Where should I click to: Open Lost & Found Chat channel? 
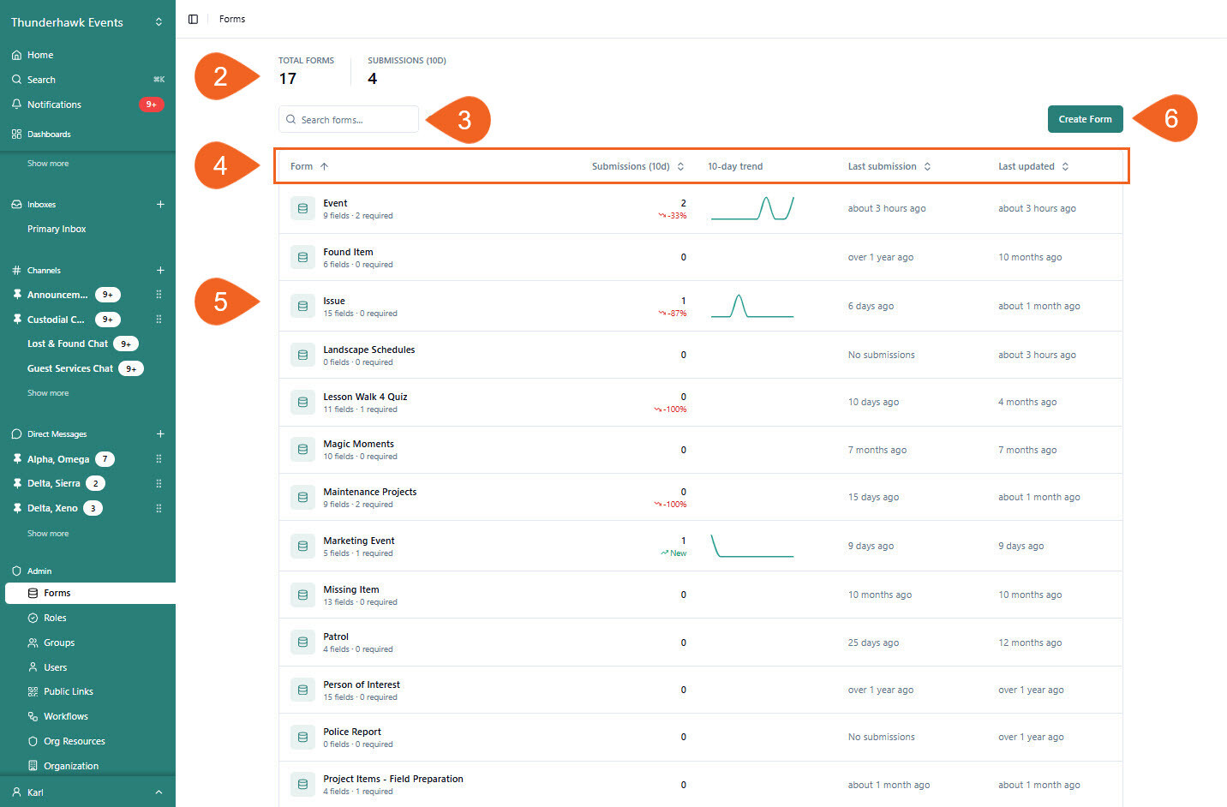point(68,344)
